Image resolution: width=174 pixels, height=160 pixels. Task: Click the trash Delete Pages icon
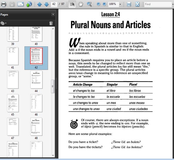[51, 23]
